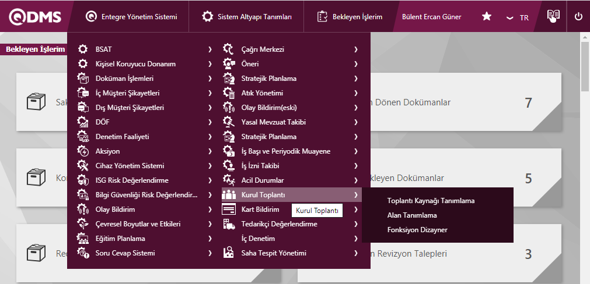Expand the BSAT submenu arrow
Screen dimensions: 590x284
click(210, 49)
